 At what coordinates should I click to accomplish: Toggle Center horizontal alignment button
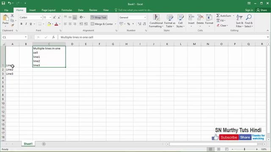(70, 24)
